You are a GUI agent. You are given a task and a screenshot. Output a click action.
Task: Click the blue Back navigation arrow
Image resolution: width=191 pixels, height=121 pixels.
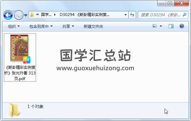click(x=8, y=15)
